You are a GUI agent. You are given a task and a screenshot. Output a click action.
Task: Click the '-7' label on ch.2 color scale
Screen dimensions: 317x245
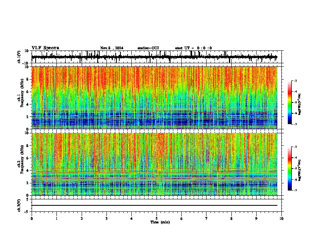[295, 191]
